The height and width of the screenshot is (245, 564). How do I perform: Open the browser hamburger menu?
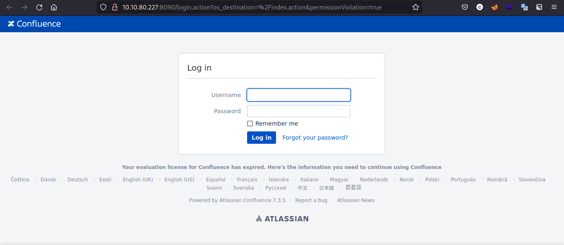click(554, 7)
